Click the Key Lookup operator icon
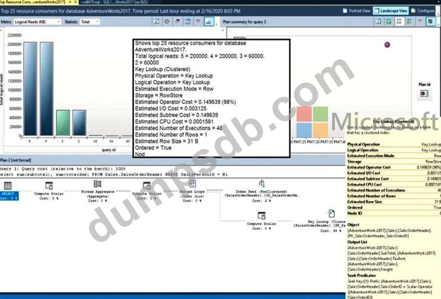 [x=331, y=214]
